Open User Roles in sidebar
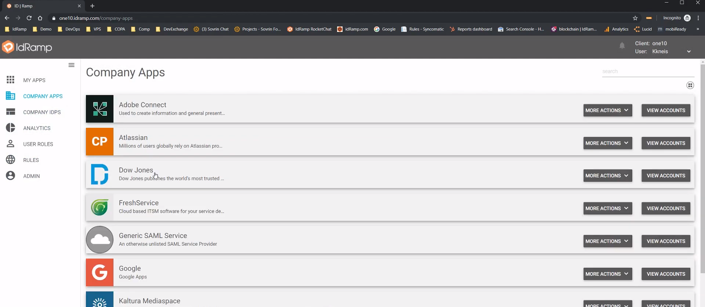 38,144
